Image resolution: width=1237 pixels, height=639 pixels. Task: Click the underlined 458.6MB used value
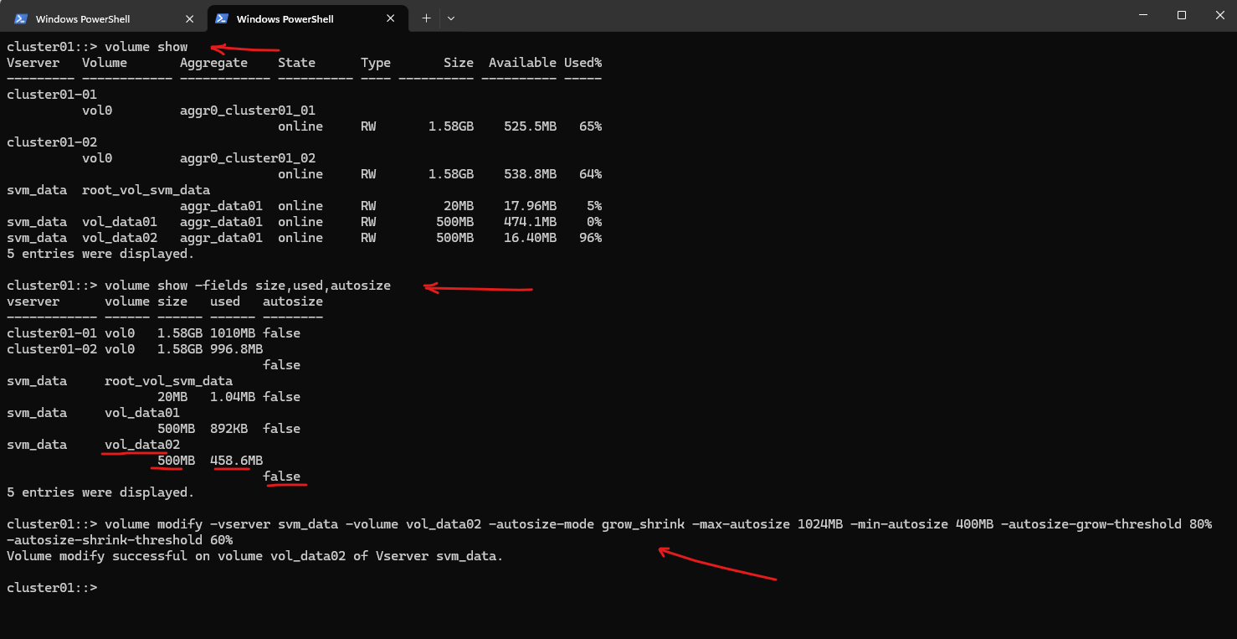tap(236, 461)
